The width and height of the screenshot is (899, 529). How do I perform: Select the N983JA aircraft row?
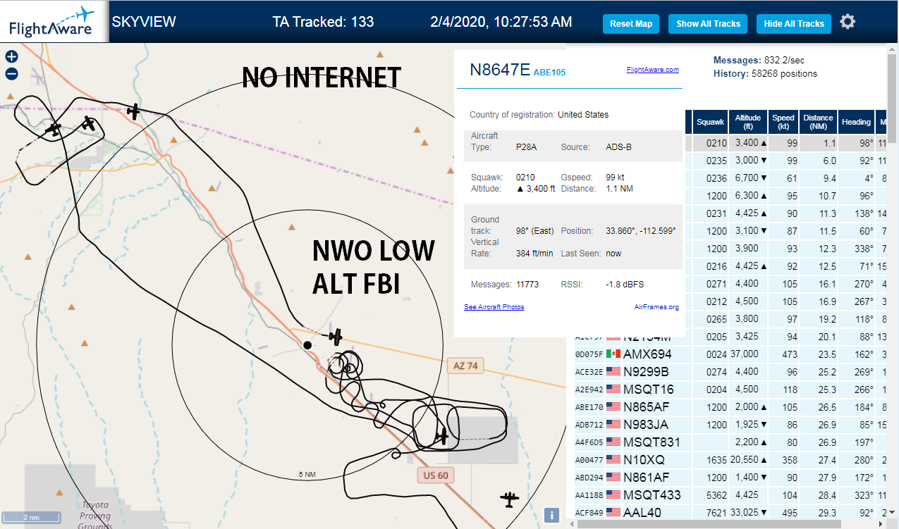pos(730,424)
